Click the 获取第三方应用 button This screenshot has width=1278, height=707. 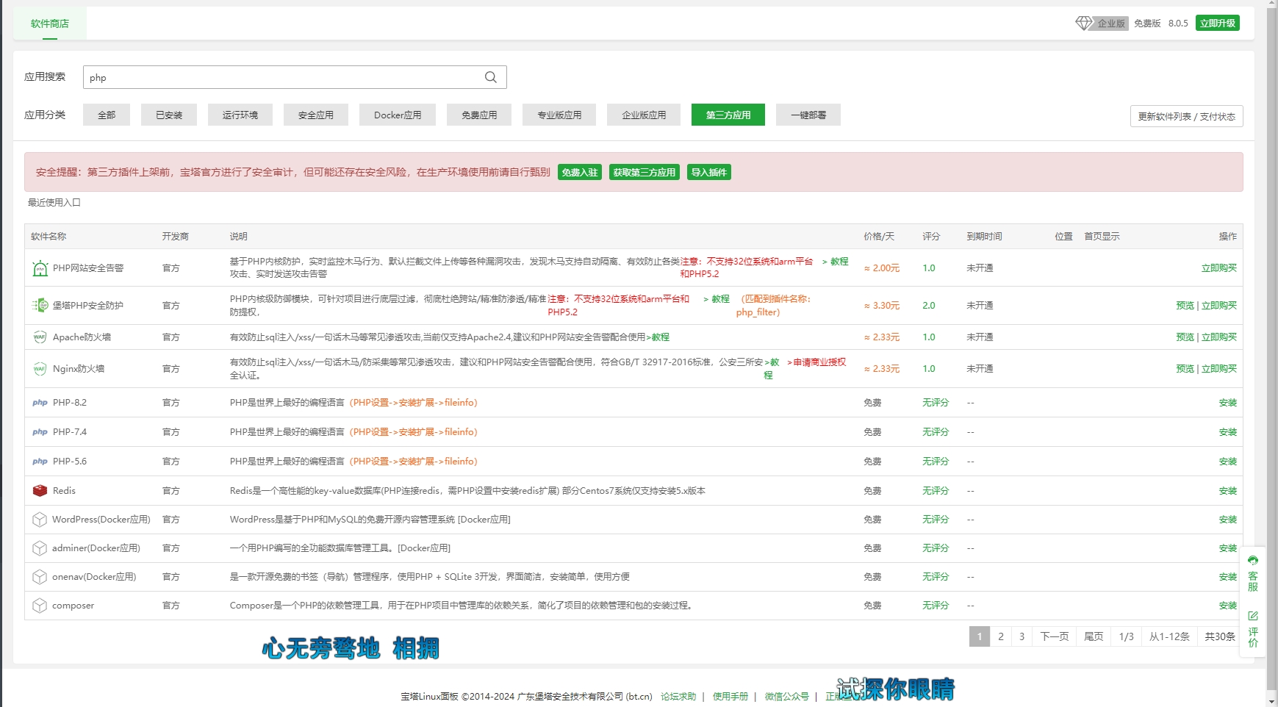point(644,172)
